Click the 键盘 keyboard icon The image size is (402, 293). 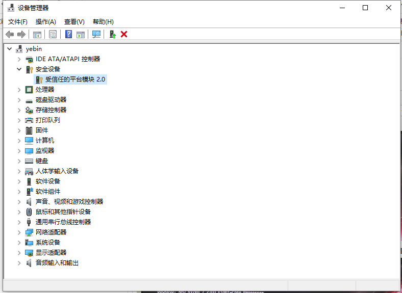click(29, 161)
